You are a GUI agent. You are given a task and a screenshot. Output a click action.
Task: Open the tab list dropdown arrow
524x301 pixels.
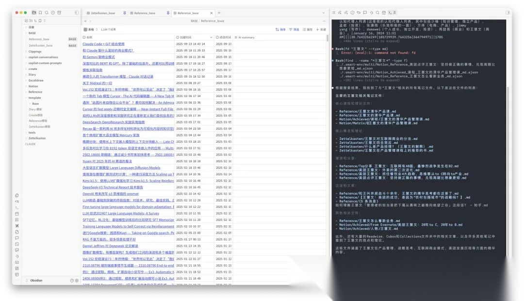point(323,13)
